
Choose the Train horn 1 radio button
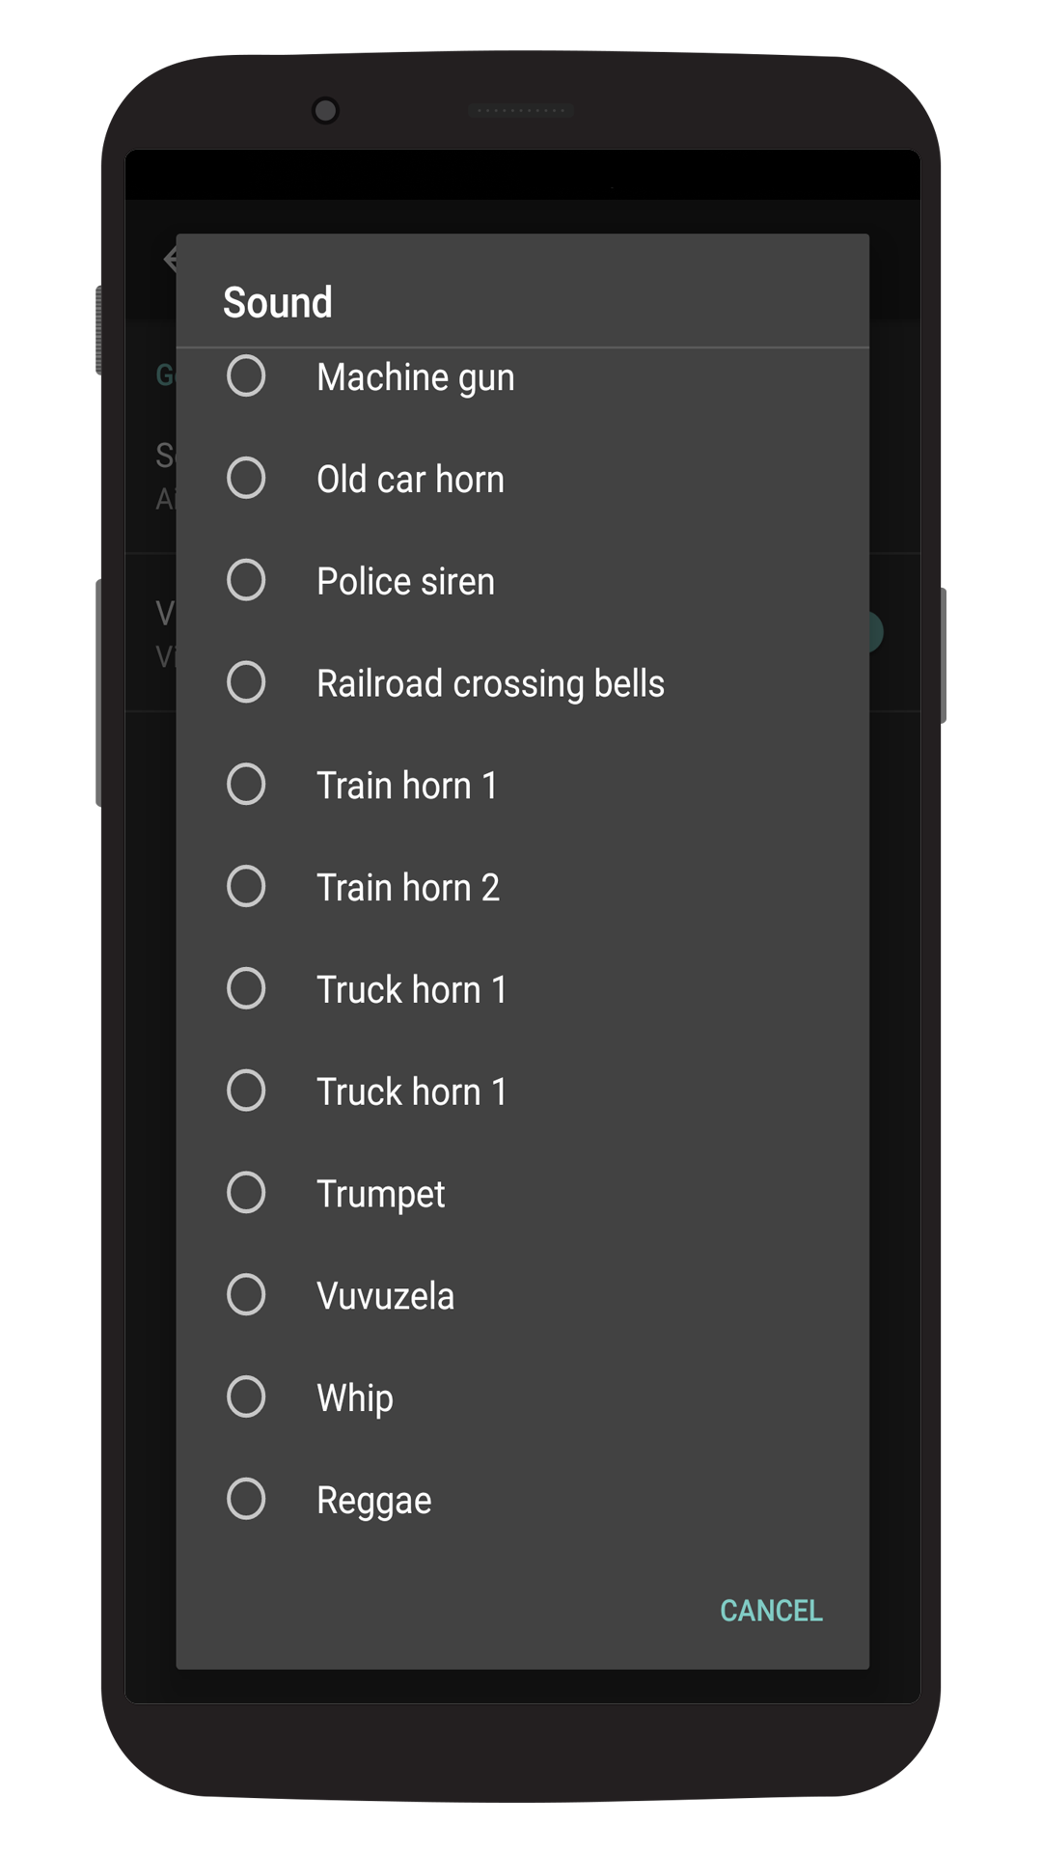(x=246, y=785)
